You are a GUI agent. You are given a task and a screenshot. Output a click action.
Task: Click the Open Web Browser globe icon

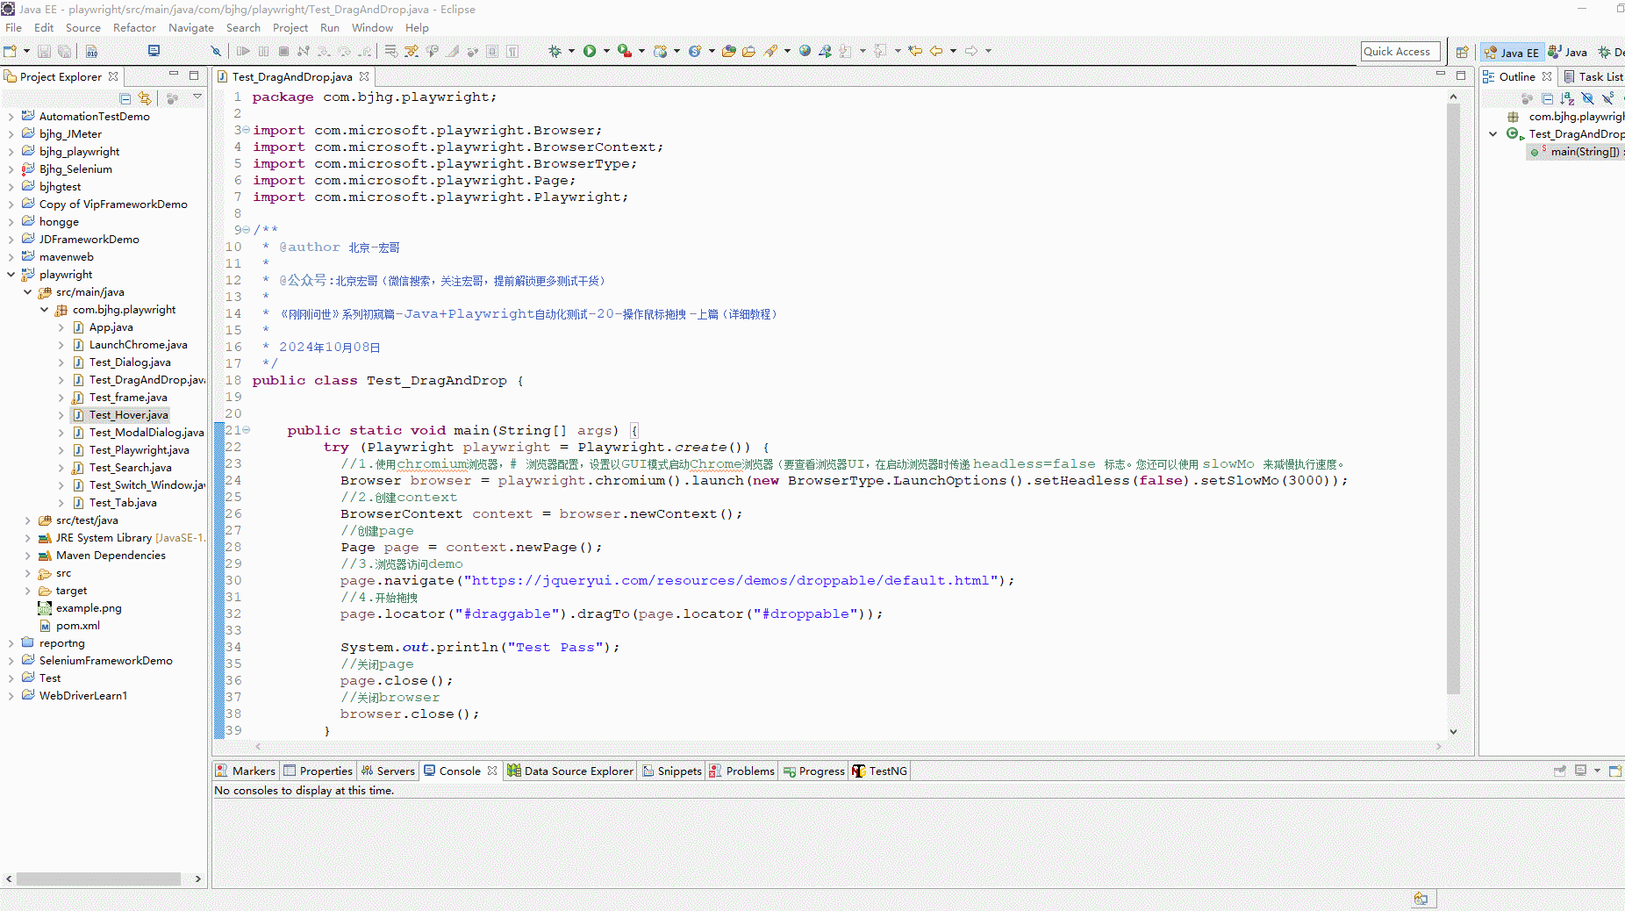point(805,51)
